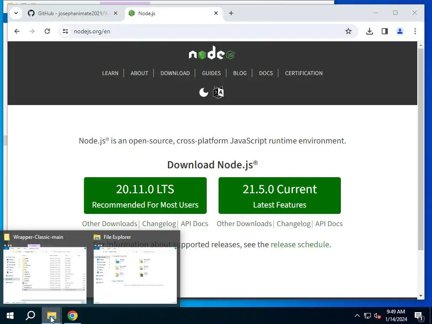The height and width of the screenshot is (324, 432).
Task: Open the ABOUT menu item
Action: coord(139,73)
